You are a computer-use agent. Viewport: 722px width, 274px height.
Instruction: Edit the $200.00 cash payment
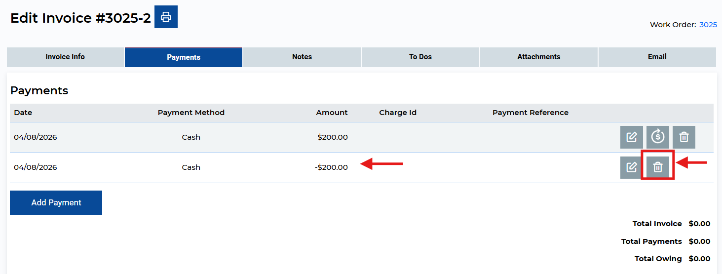point(631,137)
